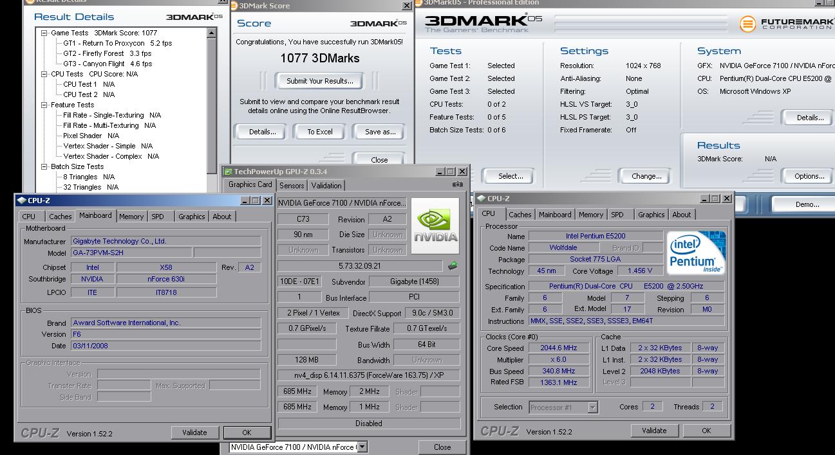
Task: Select Graphics Card tab in GPU-Z
Action: (x=250, y=184)
